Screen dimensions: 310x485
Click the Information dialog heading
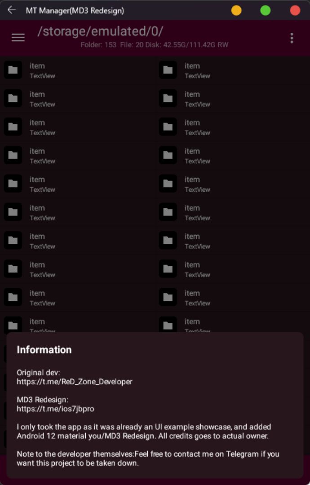[44, 350]
